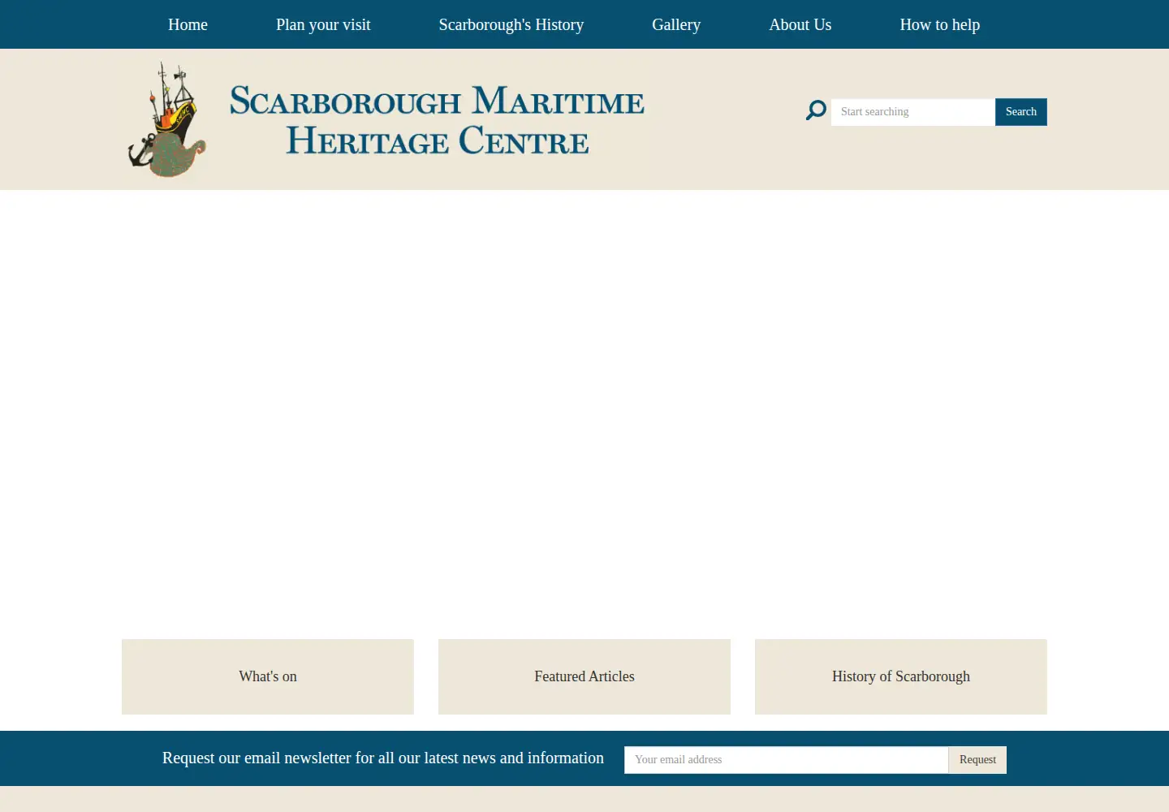Go to Plan your visit
This screenshot has width=1169, height=812.
click(323, 24)
